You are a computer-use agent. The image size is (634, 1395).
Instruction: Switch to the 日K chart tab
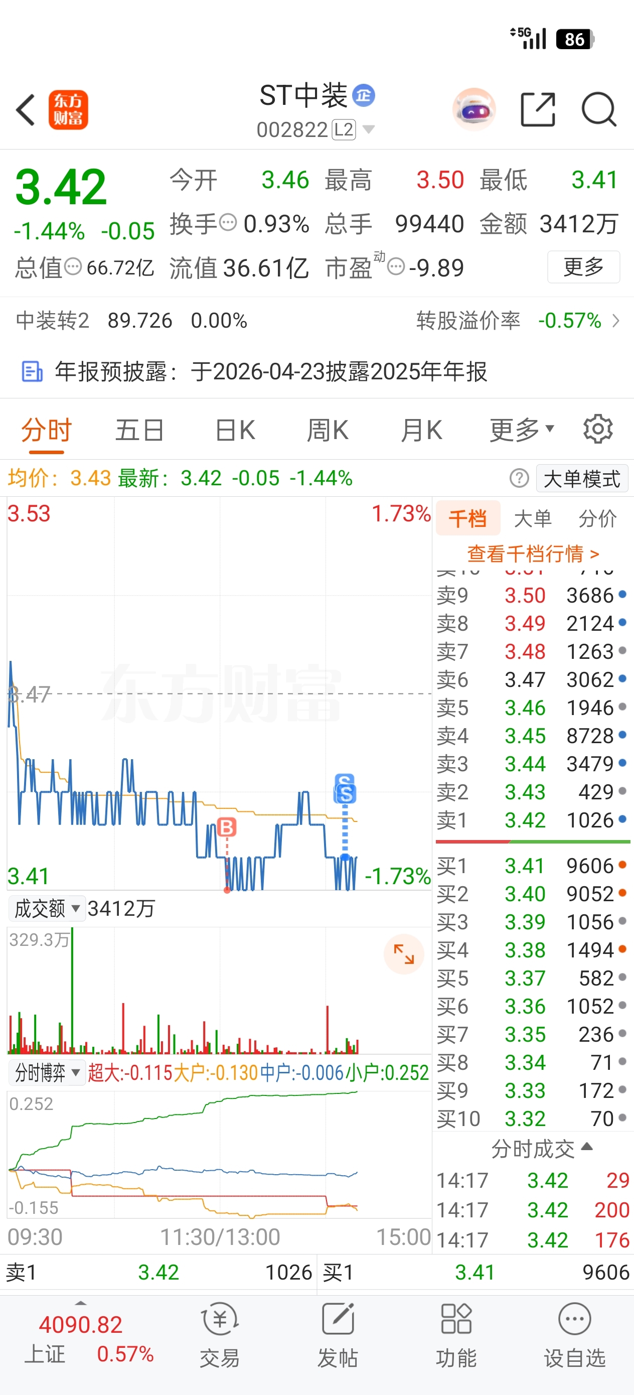(x=235, y=431)
